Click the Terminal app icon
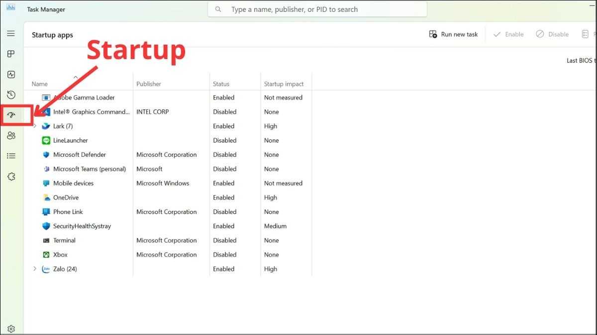This screenshot has width=597, height=335. (46, 241)
